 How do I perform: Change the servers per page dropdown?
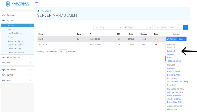click(x=62, y=51)
